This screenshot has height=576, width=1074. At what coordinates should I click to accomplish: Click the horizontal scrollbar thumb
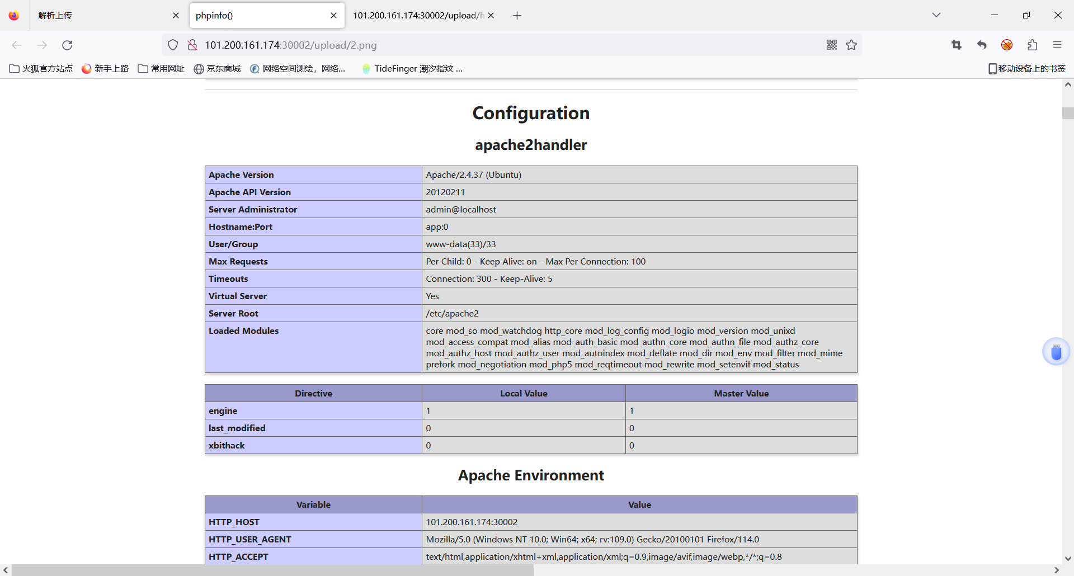tap(272, 570)
